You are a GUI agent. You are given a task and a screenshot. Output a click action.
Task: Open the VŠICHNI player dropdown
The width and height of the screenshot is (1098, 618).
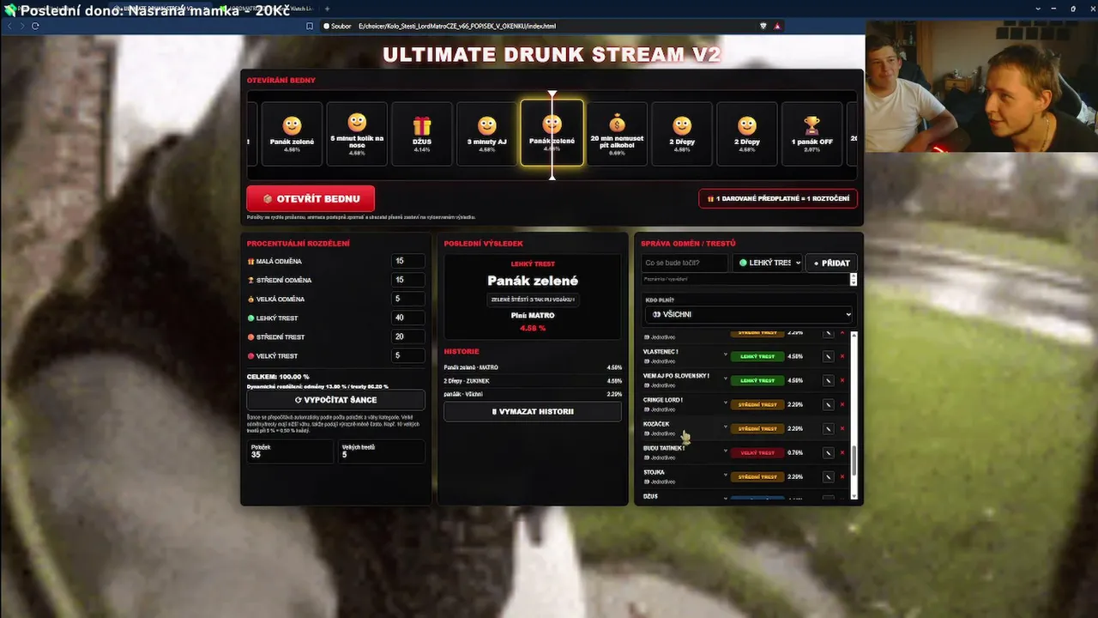[x=749, y=314]
